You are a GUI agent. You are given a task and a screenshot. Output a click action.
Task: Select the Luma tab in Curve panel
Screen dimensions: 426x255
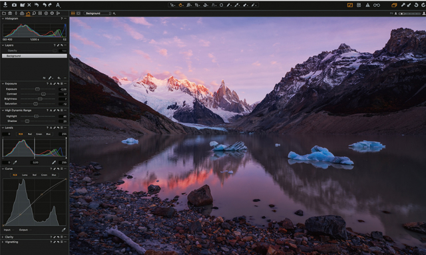pos(25,175)
